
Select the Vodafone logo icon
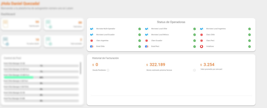(x=202, y=47)
